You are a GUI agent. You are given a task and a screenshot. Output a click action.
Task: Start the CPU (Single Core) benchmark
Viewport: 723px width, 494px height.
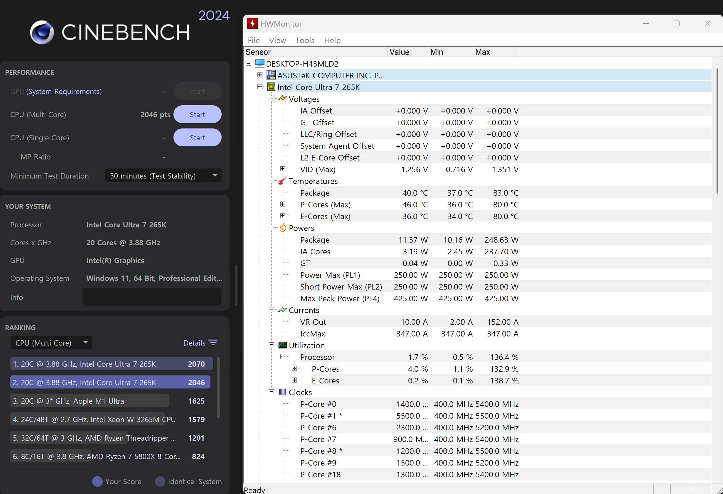pyautogui.click(x=197, y=137)
